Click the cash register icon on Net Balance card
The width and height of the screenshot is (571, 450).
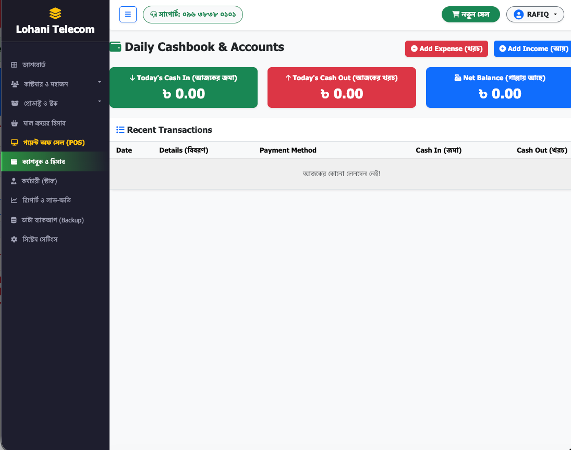pyautogui.click(x=458, y=78)
